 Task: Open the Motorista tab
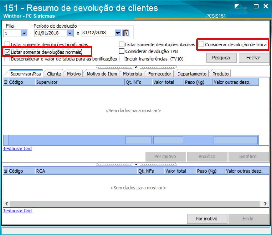(133, 74)
